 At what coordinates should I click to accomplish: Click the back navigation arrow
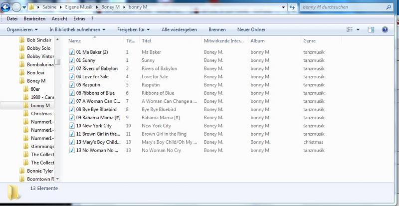tap(6, 7)
